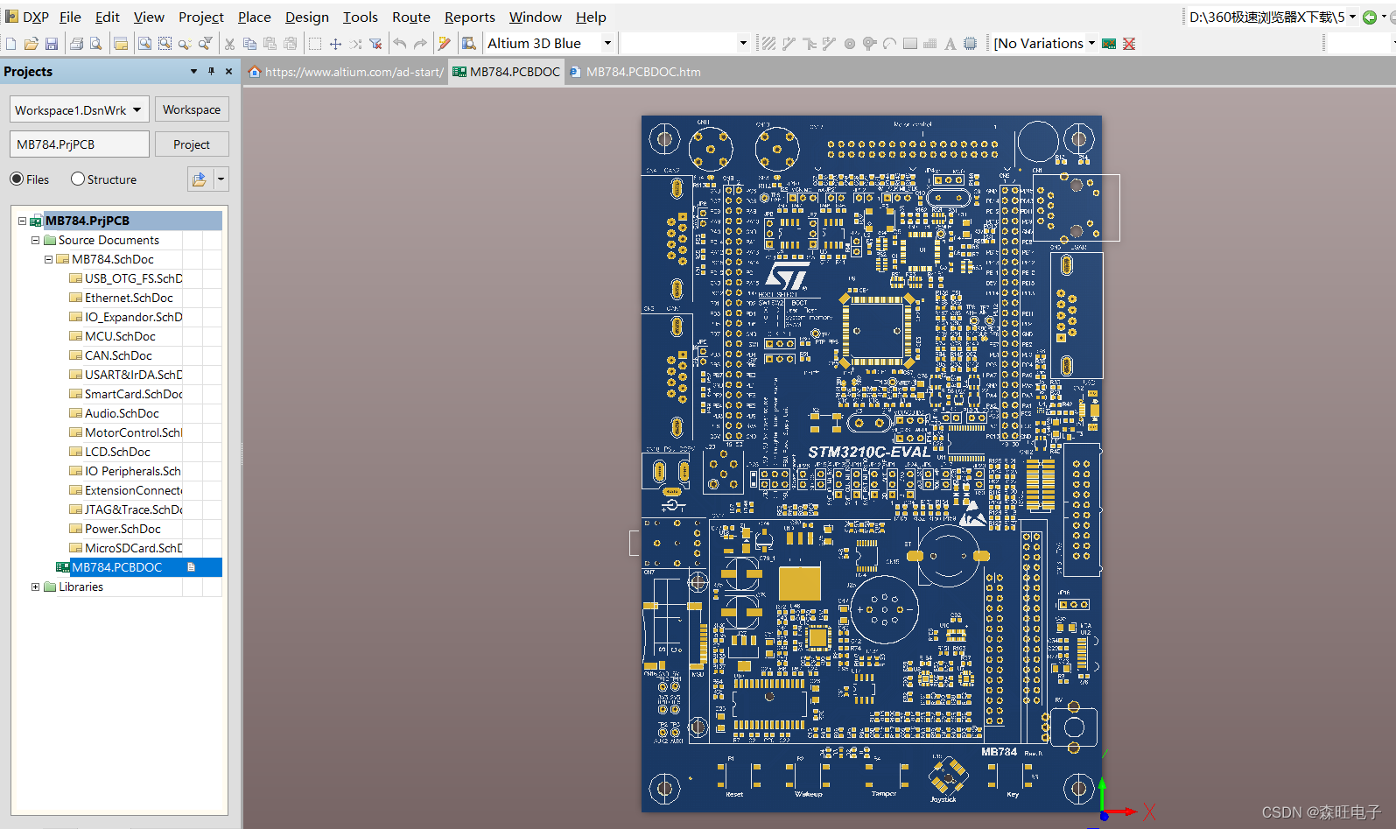This screenshot has height=829, width=1396.
Task: Select the Zoom Area icon
Action: tap(165, 44)
